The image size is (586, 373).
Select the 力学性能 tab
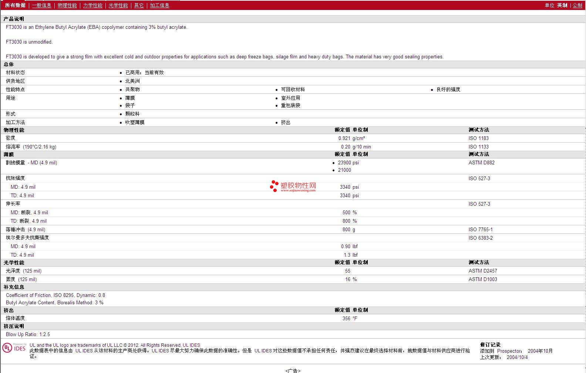click(x=92, y=5)
